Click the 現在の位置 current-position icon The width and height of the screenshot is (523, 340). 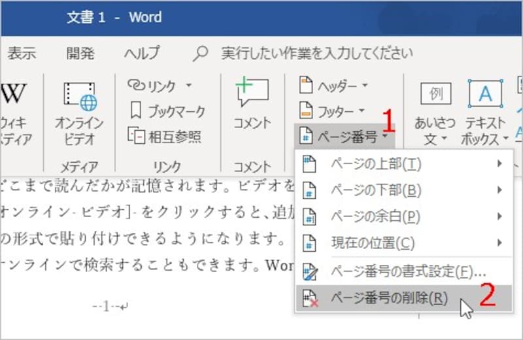pyautogui.click(x=309, y=243)
